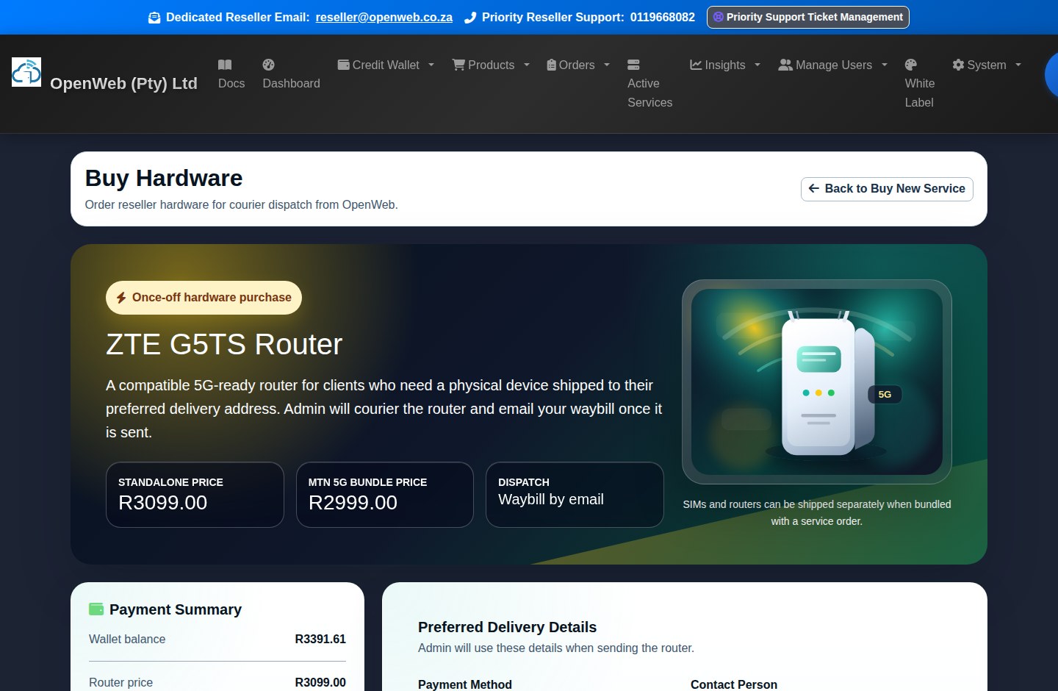
Task: Click the Credit Wallet icon
Action: [x=343, y=65]
